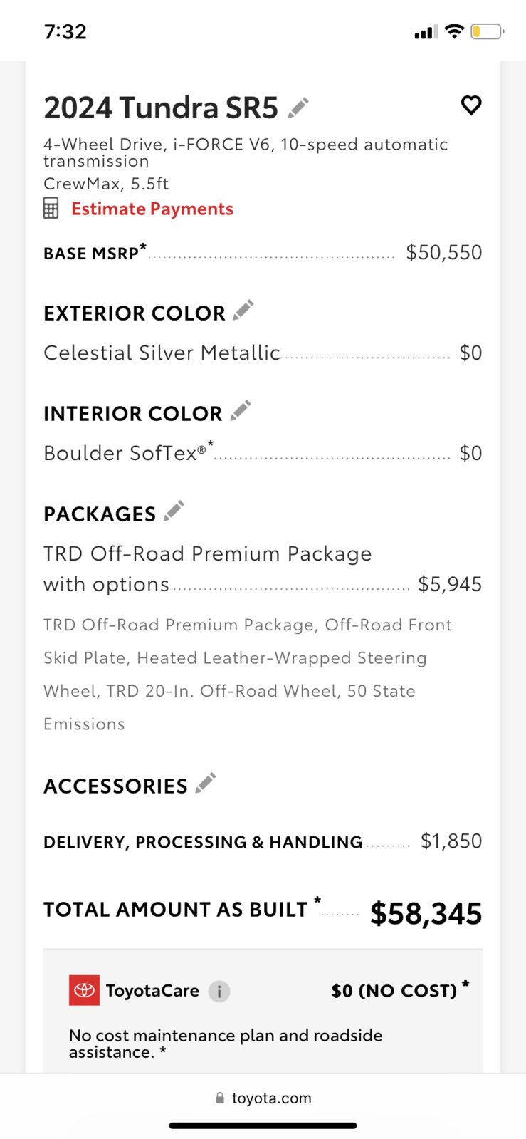Tap the Delivery, Processing & Handling row

tap(263, 841)
